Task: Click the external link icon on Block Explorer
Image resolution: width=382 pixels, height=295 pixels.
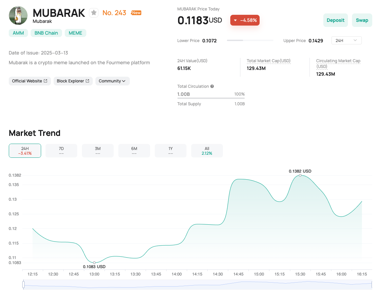Action: point(87,81)
